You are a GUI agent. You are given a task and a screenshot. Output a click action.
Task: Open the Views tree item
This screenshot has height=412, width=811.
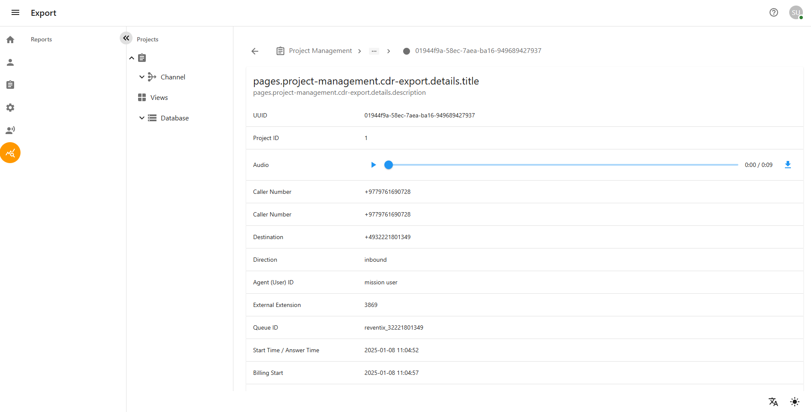click(159, 98)
